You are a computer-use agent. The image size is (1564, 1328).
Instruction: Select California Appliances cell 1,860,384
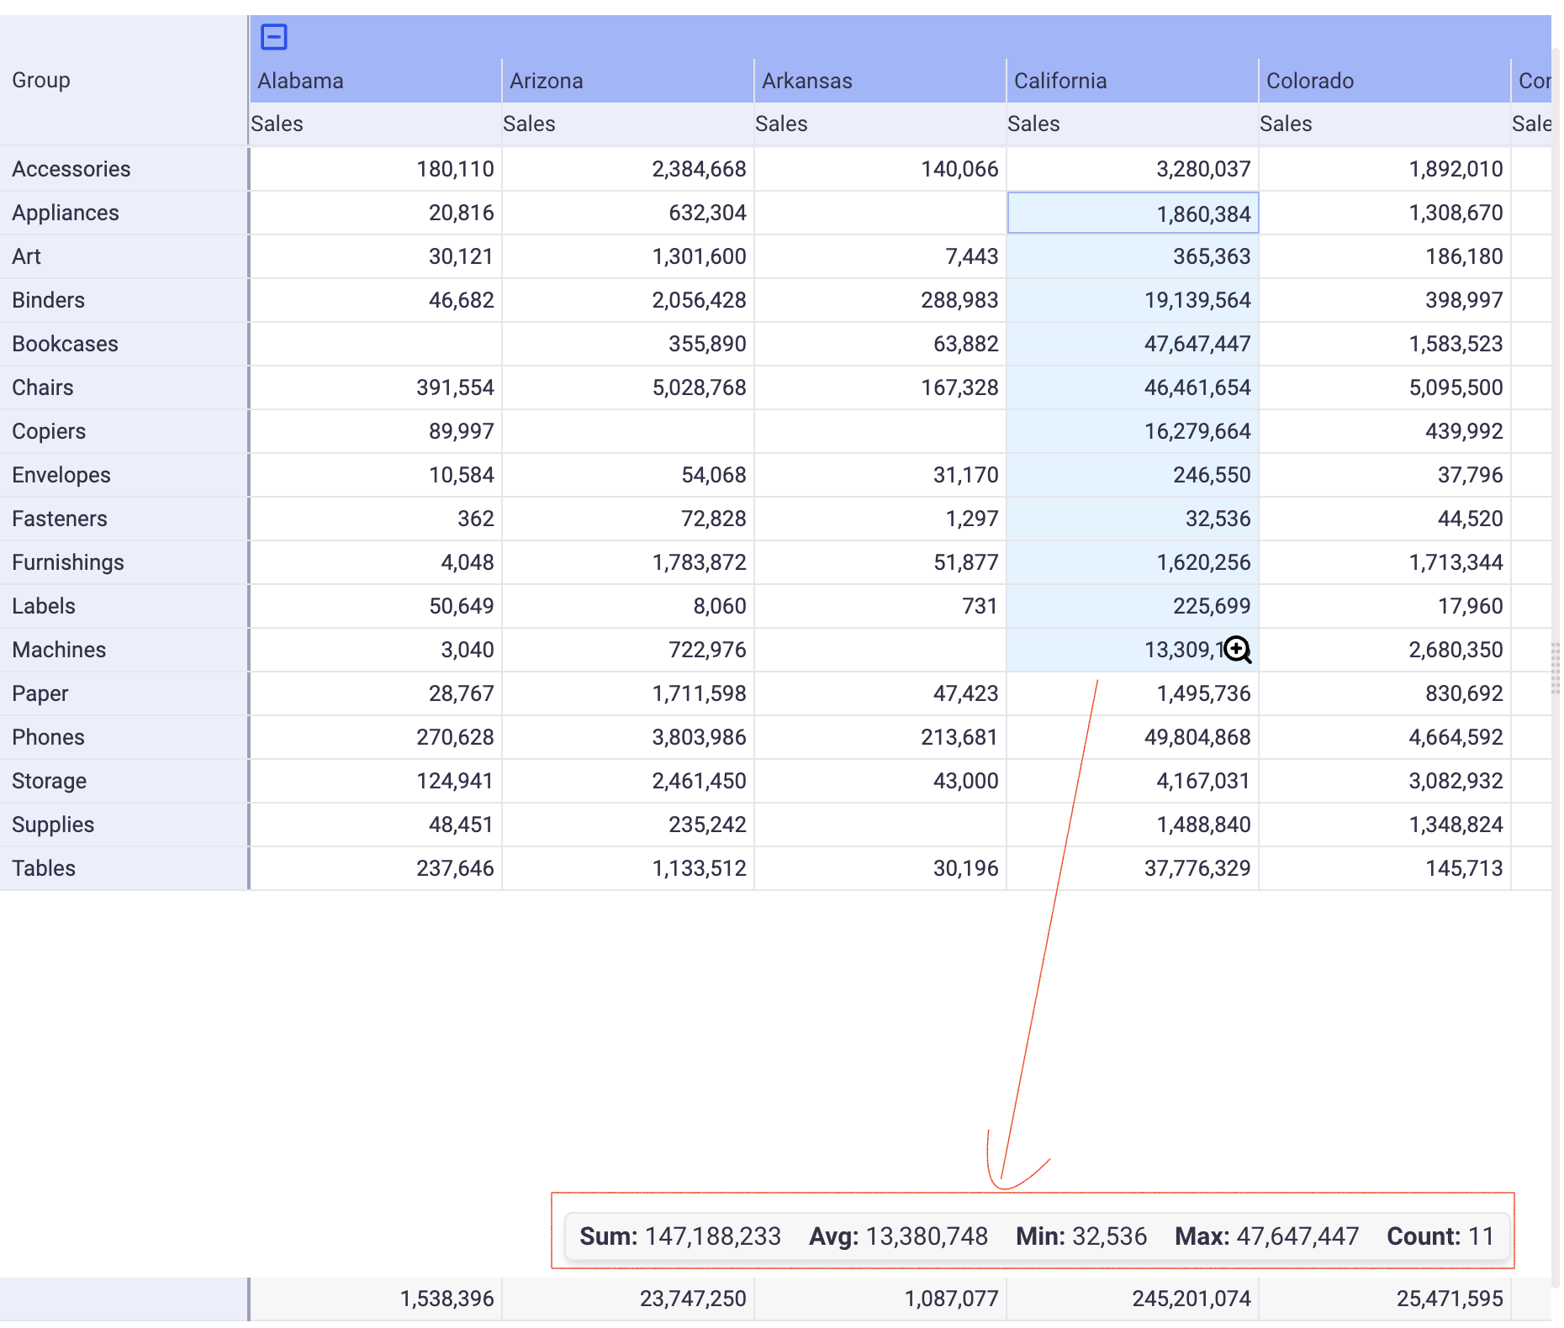[1203, 213]
